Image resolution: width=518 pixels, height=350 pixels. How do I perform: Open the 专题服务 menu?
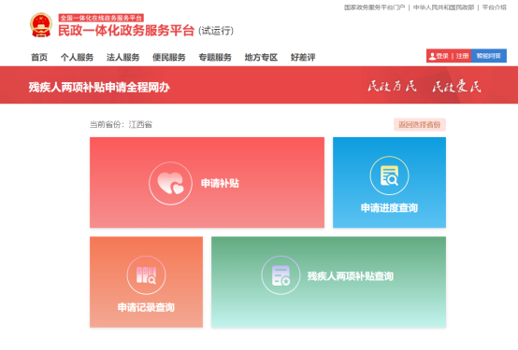215,57
